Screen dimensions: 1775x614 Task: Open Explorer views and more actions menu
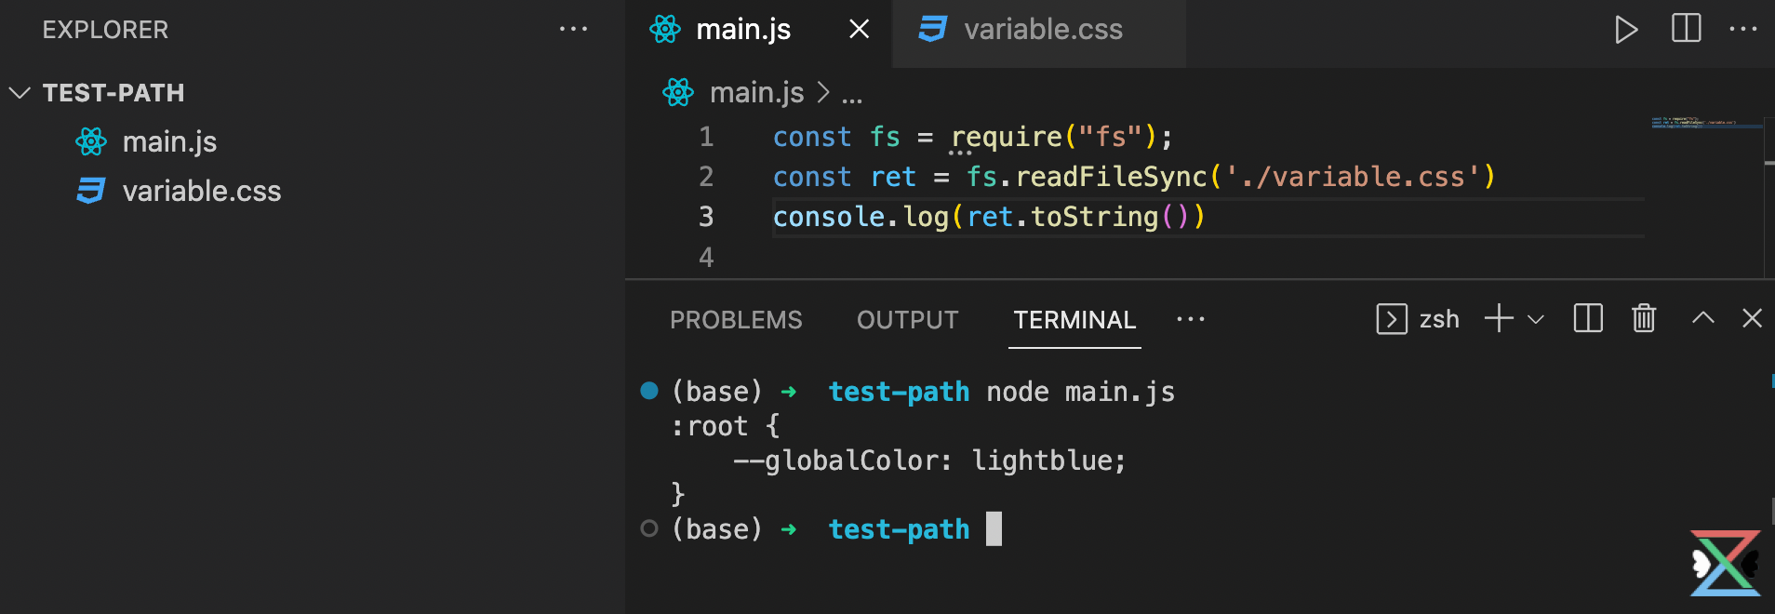[573, 30]
